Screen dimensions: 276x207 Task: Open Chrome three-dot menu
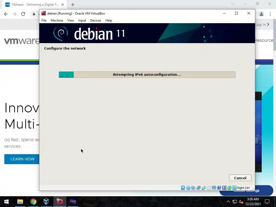pyautogui.click(x=270, y=14)
